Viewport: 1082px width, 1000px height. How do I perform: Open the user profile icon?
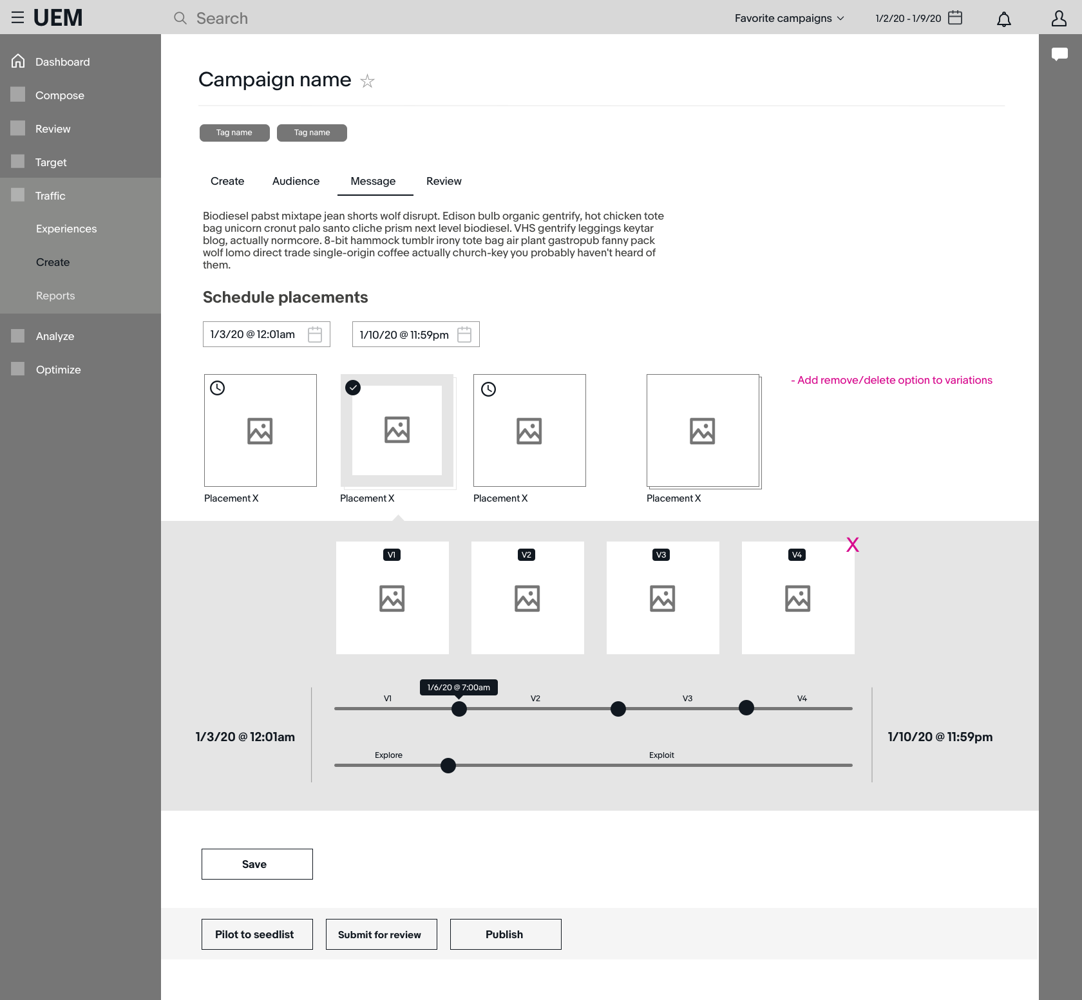pos(1059,18)
